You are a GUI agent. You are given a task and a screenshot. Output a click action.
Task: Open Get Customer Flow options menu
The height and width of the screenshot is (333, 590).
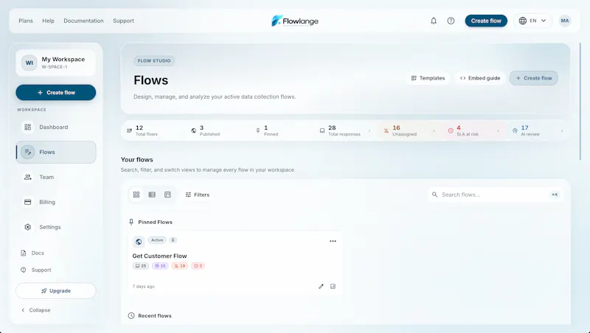click(333, 242)
